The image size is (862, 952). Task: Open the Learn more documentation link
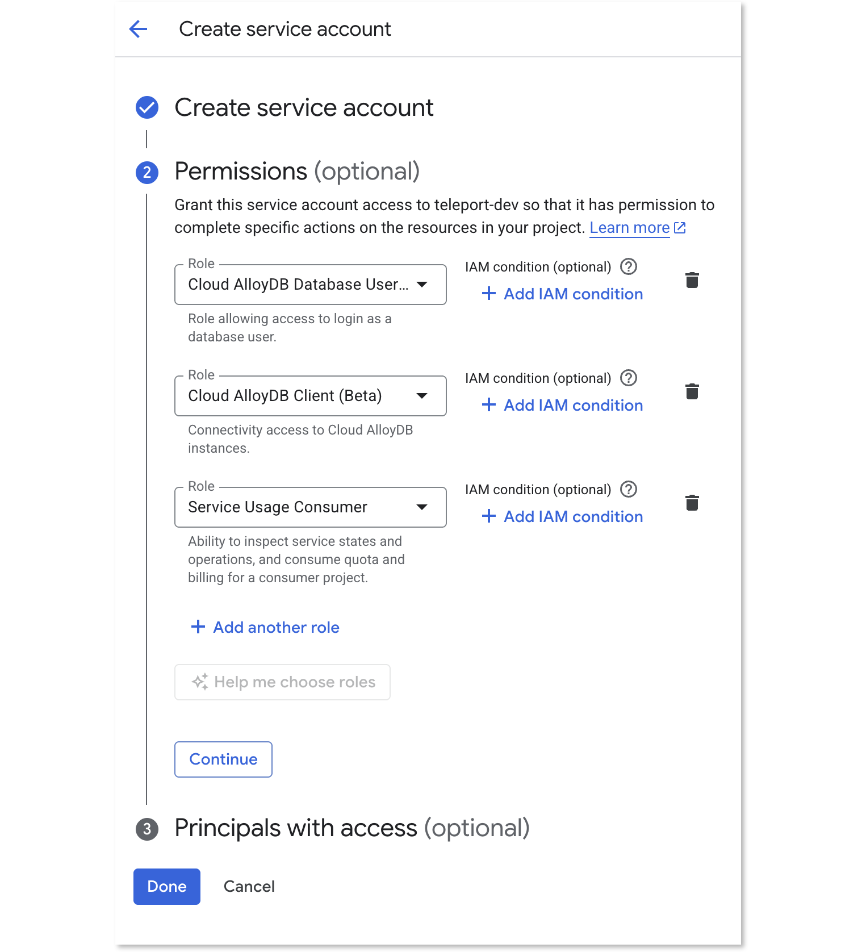[x=630, y=227]
